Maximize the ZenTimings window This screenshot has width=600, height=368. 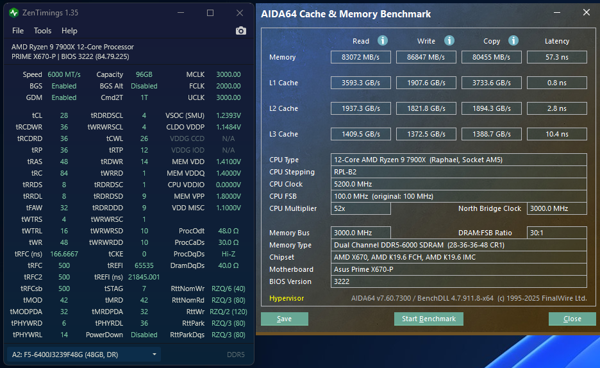pyautogui.click(x=210, y=13)
